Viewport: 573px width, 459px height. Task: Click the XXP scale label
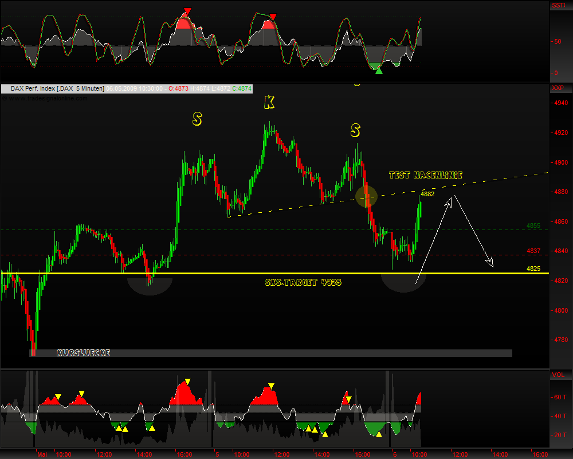[x=559, y=88]
